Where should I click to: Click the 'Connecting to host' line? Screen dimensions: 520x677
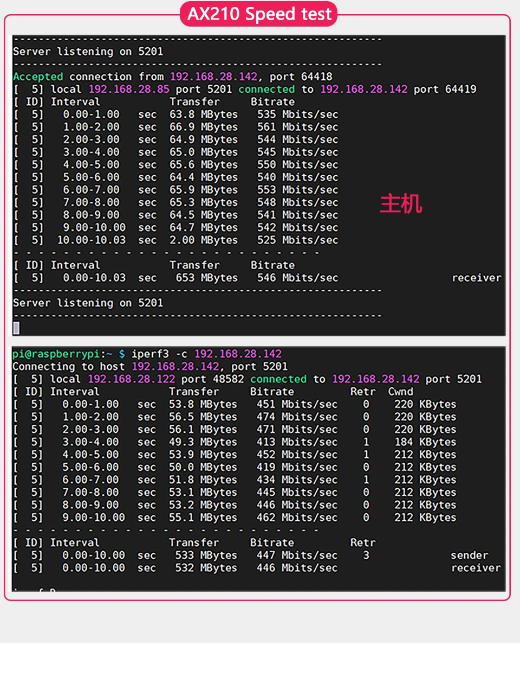pos(150,366)
